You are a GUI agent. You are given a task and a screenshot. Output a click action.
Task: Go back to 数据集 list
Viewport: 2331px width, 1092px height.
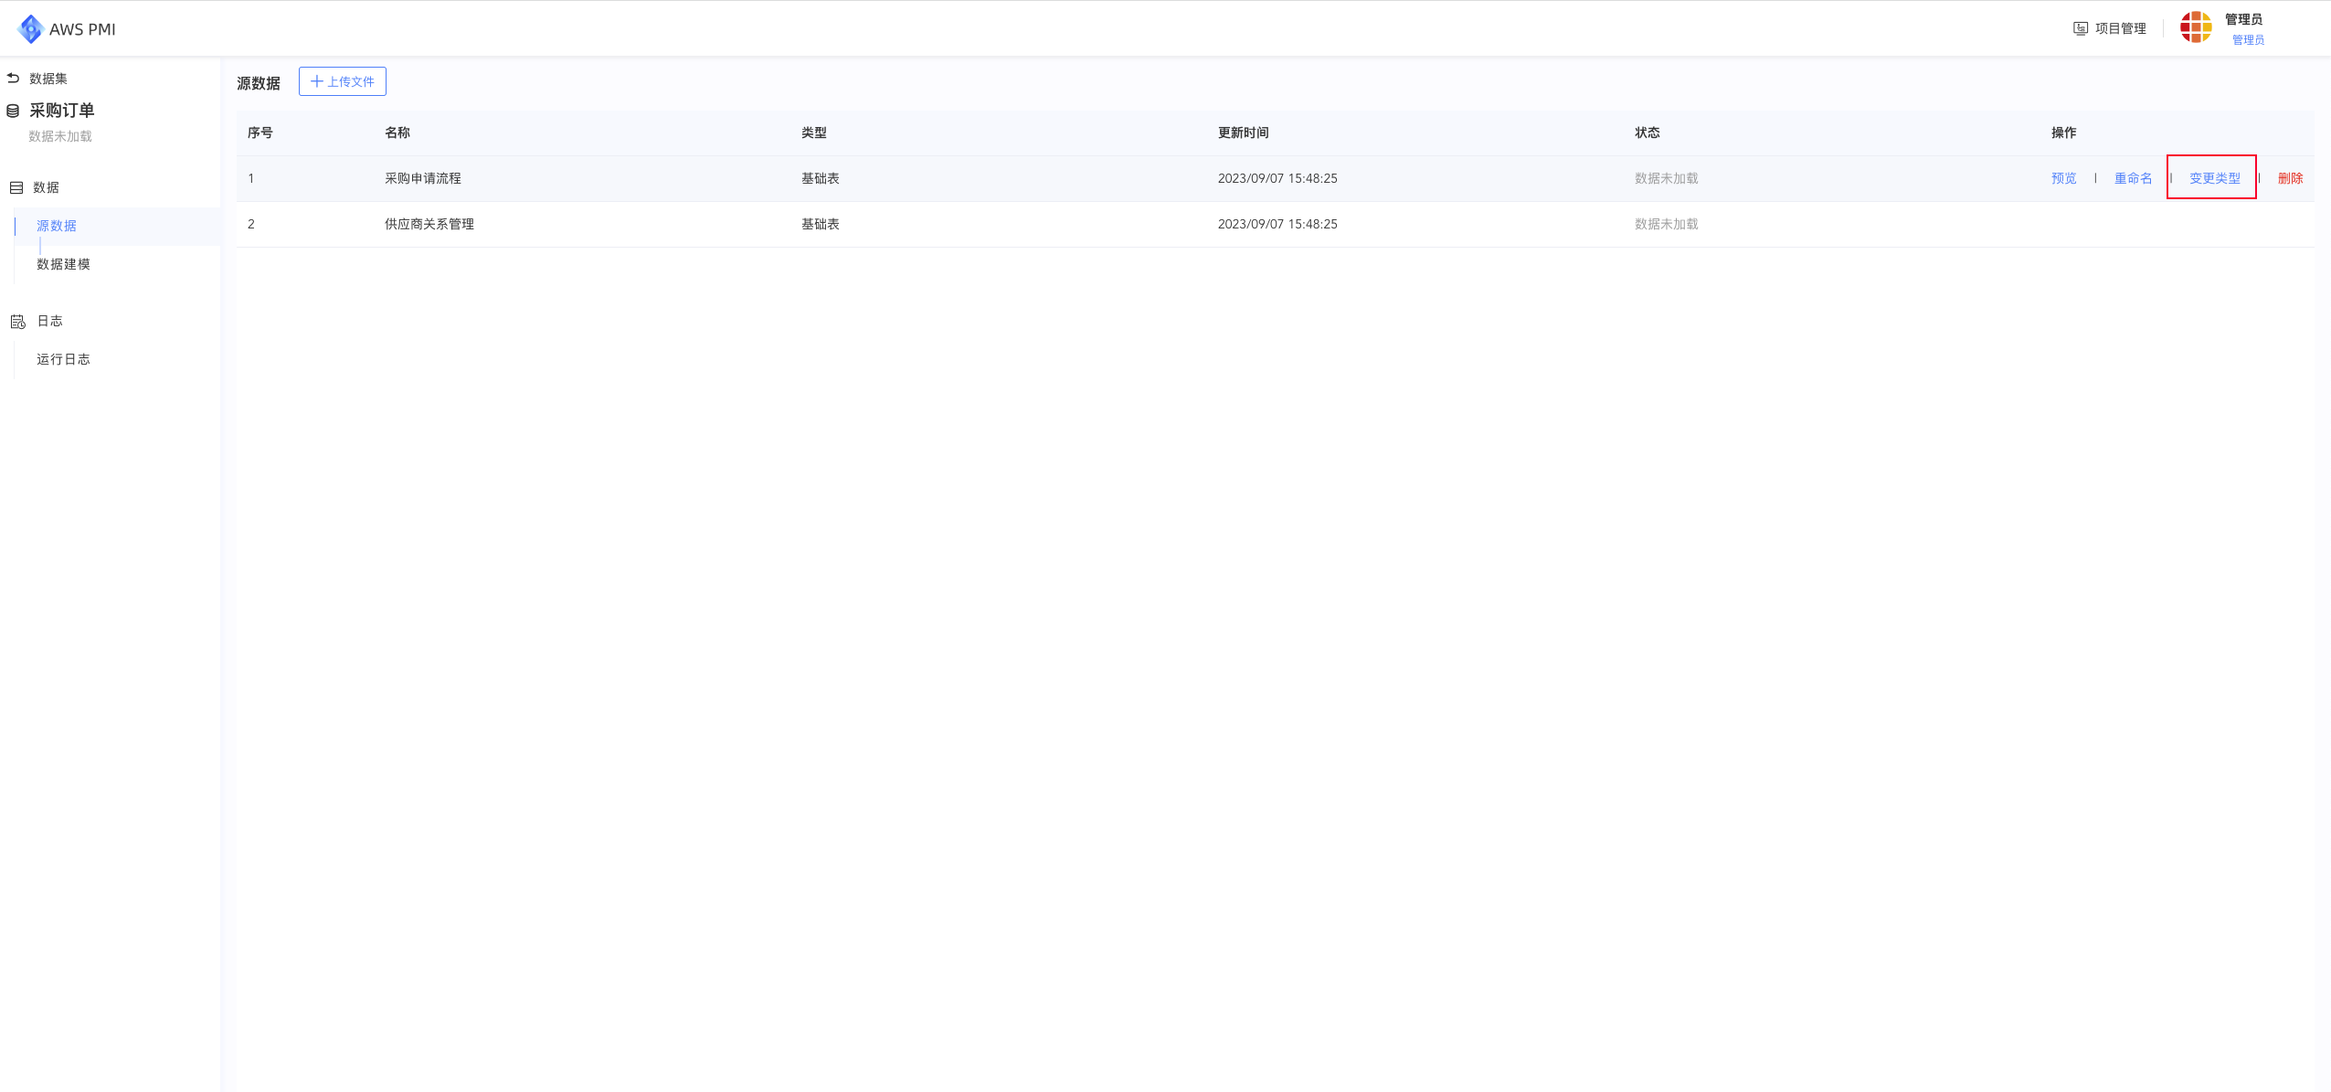(48, 79)
